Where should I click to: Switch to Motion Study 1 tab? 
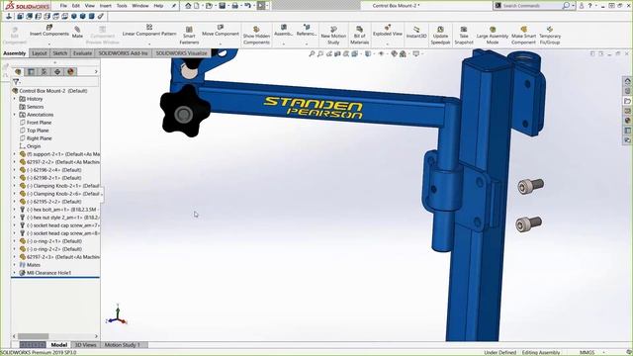122,345
